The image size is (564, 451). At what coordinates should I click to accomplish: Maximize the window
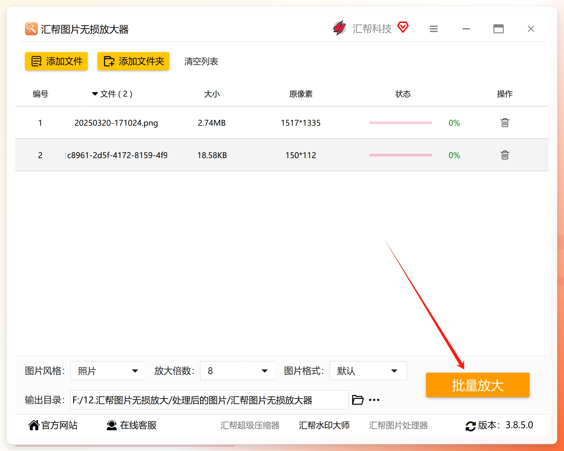(499, 29)
